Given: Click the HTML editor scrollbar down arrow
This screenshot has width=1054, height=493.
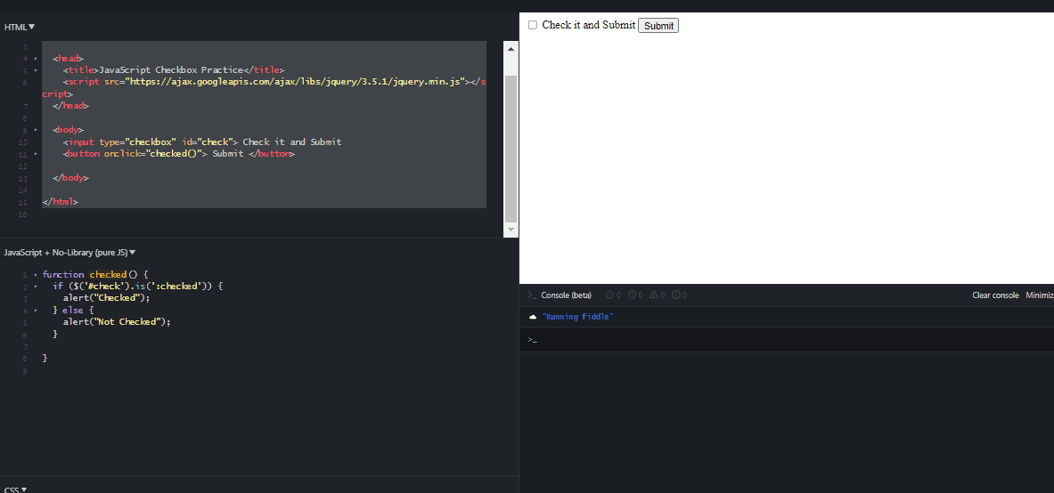Looking at the screenshot, I should click(511, 229).
